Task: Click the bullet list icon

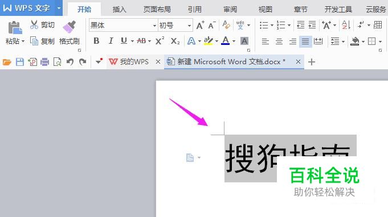Action: click(264, 25)
